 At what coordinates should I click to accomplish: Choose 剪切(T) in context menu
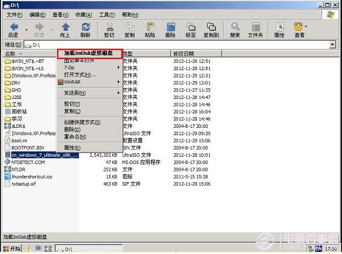(x=90, y=104)
